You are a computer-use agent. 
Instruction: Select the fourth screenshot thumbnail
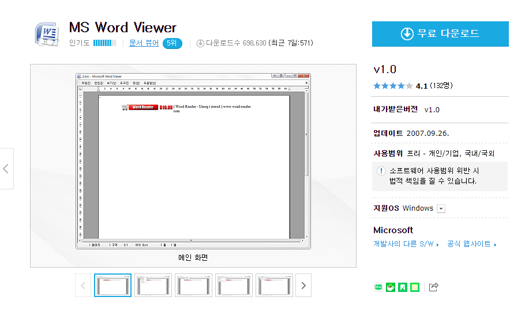pos(234,285)
